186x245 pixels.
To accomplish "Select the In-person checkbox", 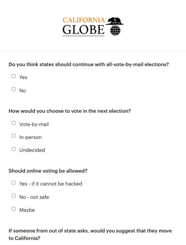I will (x=14, y=136).
